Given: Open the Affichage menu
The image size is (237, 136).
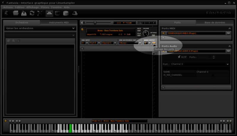Looking at the screenshot, I should 33,7.
